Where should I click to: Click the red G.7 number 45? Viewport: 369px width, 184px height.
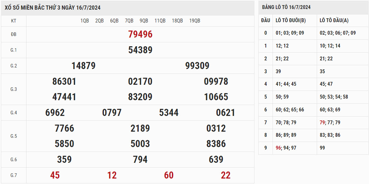click(55, 175)
